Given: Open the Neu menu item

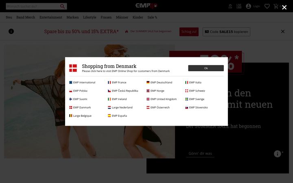Looking at the screenshot, I should point(9,17).
